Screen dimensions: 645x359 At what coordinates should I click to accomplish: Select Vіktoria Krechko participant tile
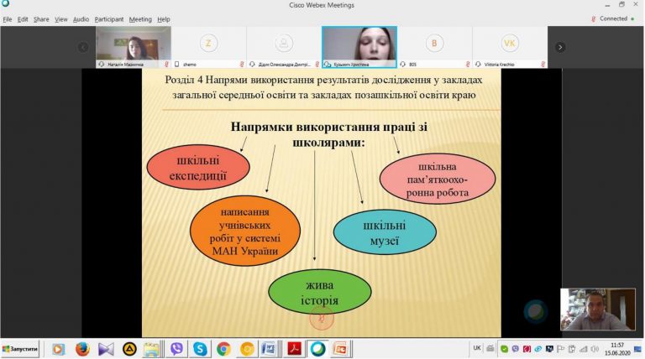(x=510, y=47)
